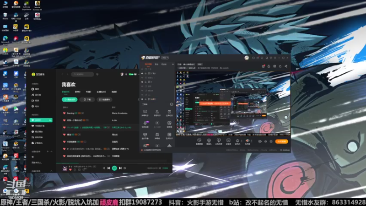Open the 房管助手 tool in the toolbox
366x206 pixels.
157,113
